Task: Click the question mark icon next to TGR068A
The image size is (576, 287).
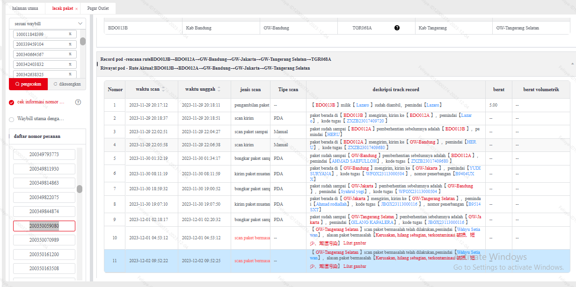Action: pyautogui.click(x=397, y=28)
